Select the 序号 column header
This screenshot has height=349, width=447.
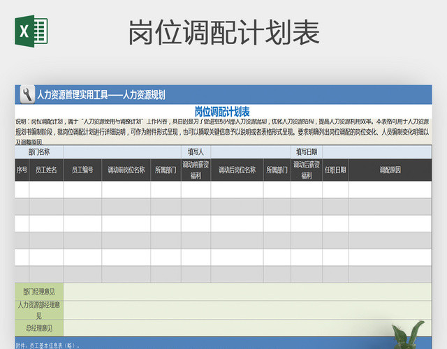click(22, 170)
